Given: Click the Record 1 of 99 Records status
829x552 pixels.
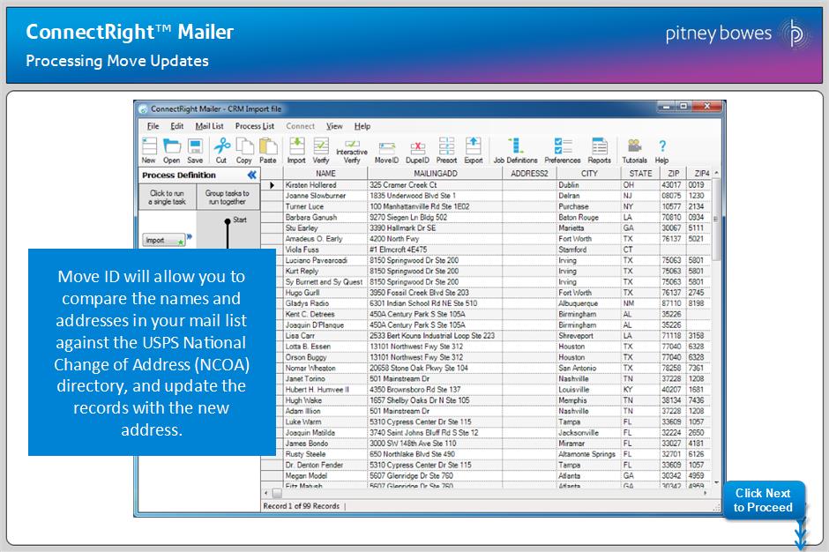Looking at the screenshot, I should pos(302,506).
